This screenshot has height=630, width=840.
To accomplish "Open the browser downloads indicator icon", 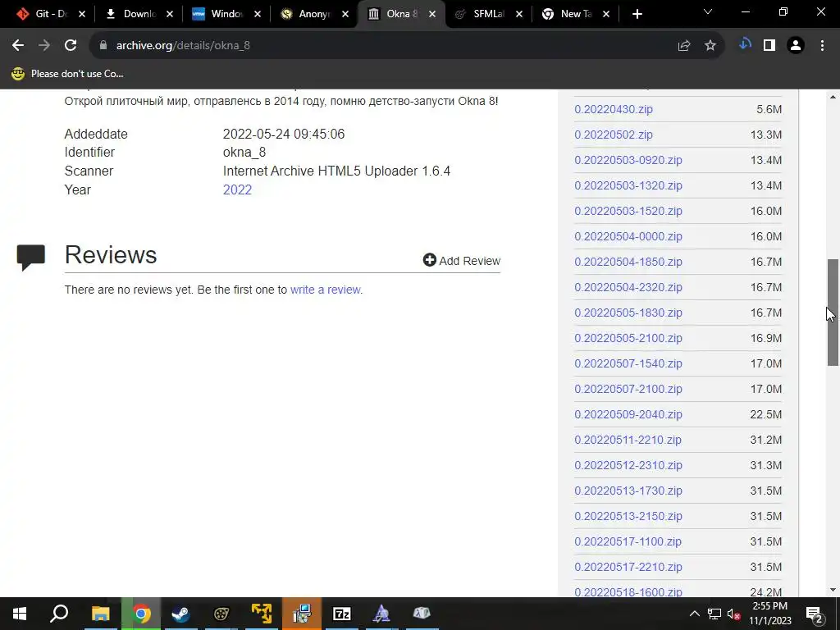I will pyautogui.click(x=745, y=45).
